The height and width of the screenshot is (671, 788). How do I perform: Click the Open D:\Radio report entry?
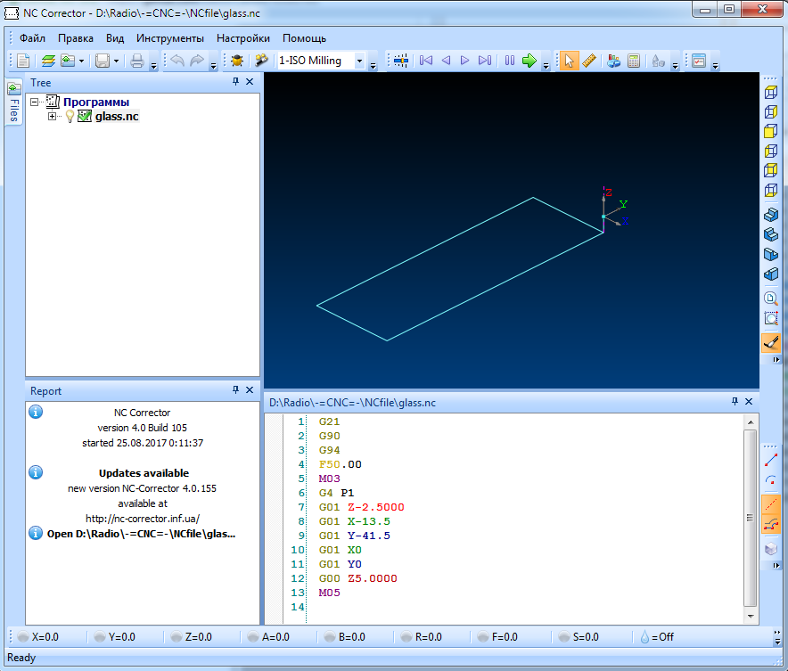tap(141, 534)
